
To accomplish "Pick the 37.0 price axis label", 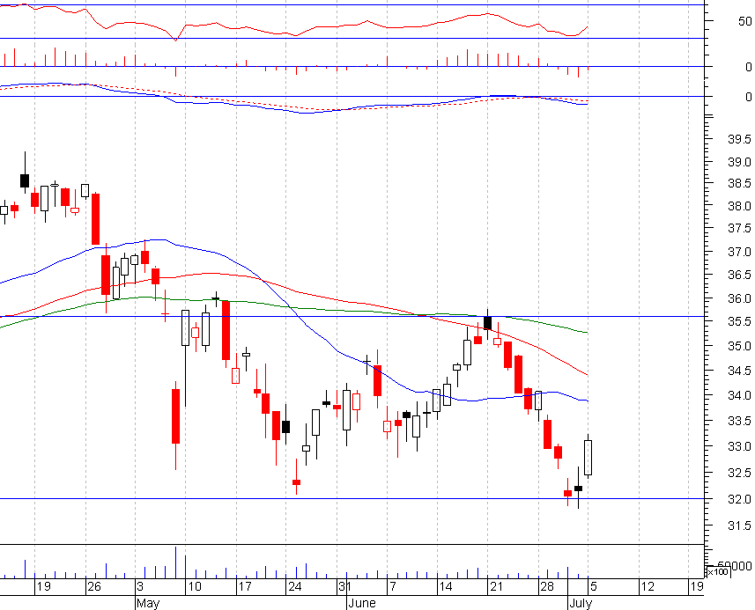I will 739,252.
